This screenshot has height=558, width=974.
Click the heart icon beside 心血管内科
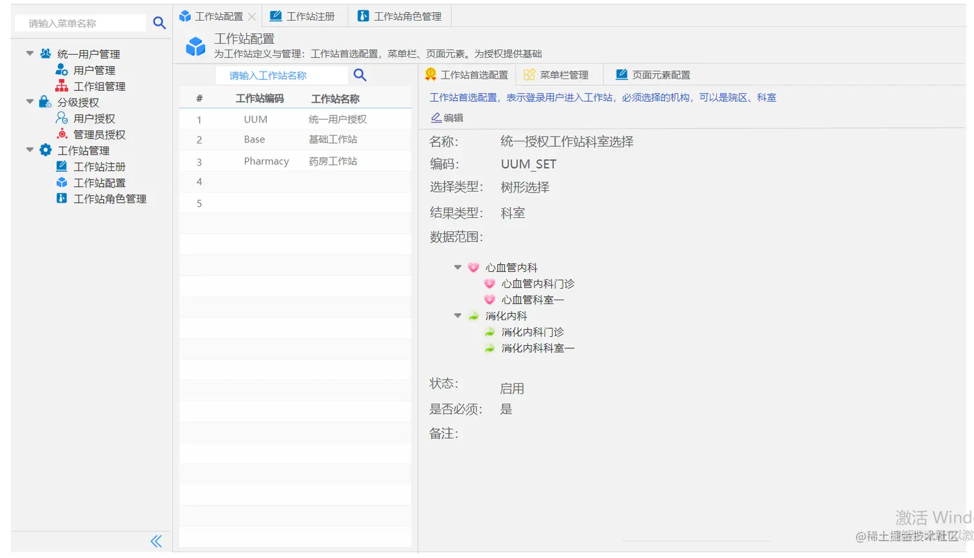click(x=473, y=267)
